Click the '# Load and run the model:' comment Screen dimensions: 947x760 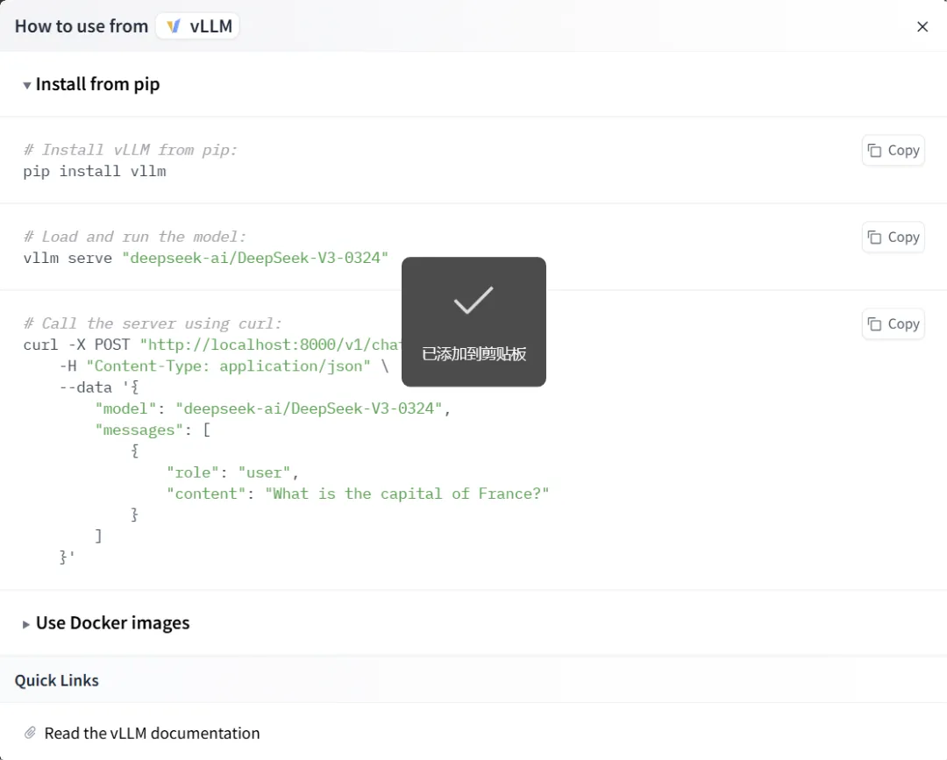pyautogui.click(x=135, y=237)
